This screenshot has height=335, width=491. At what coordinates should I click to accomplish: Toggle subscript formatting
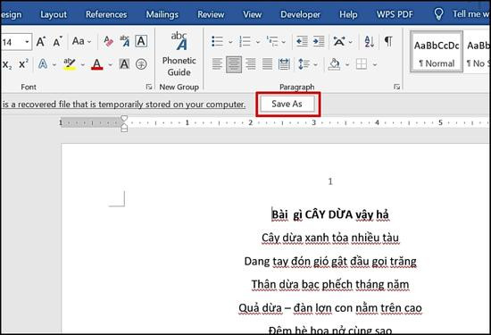(7, 64)
